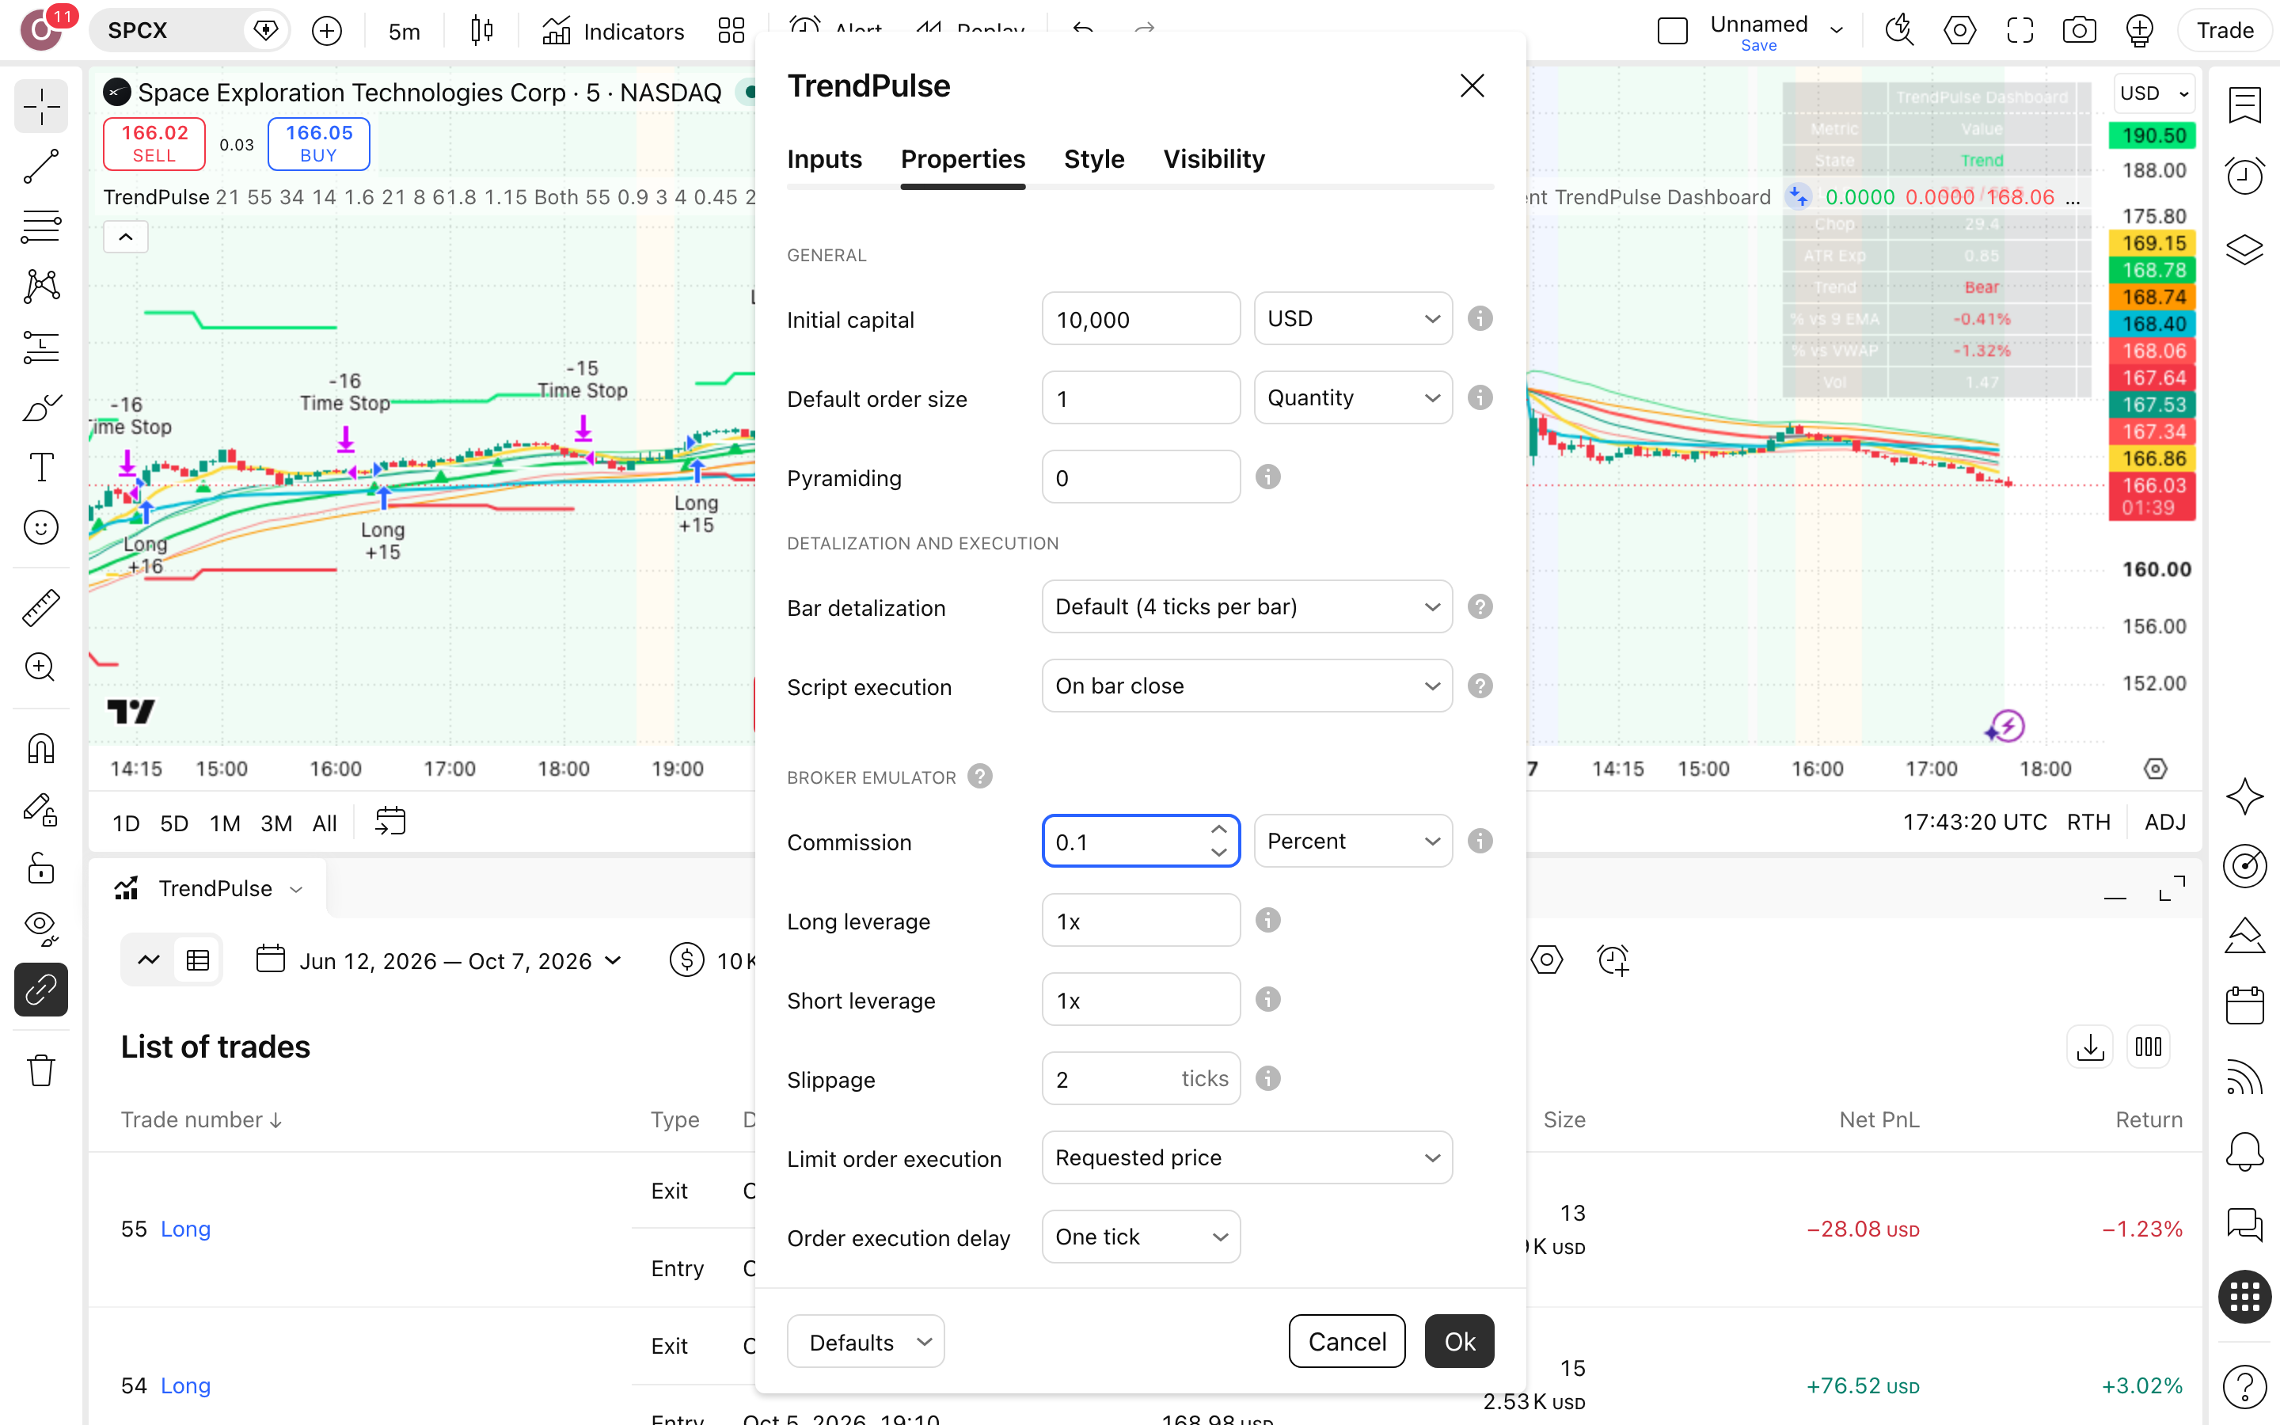Select the trend line drawing tool
2280x1425 pixels.
click(x=40, y=166)
